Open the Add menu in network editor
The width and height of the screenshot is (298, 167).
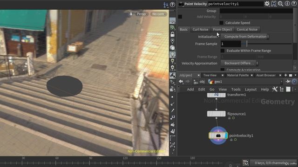pyautogui.click(x=190, y=89)
